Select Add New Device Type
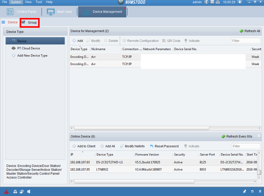264x196 pixels. [32, 55]
